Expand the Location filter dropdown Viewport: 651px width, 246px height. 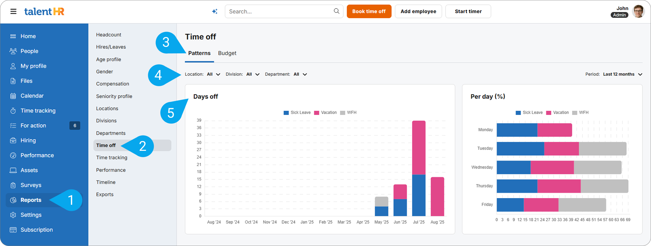tap(213, 74)
